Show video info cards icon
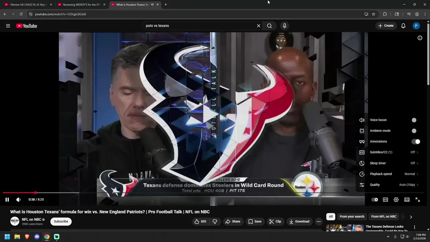The height and width of the screenshot is (242, 430). tap(420, 38)
